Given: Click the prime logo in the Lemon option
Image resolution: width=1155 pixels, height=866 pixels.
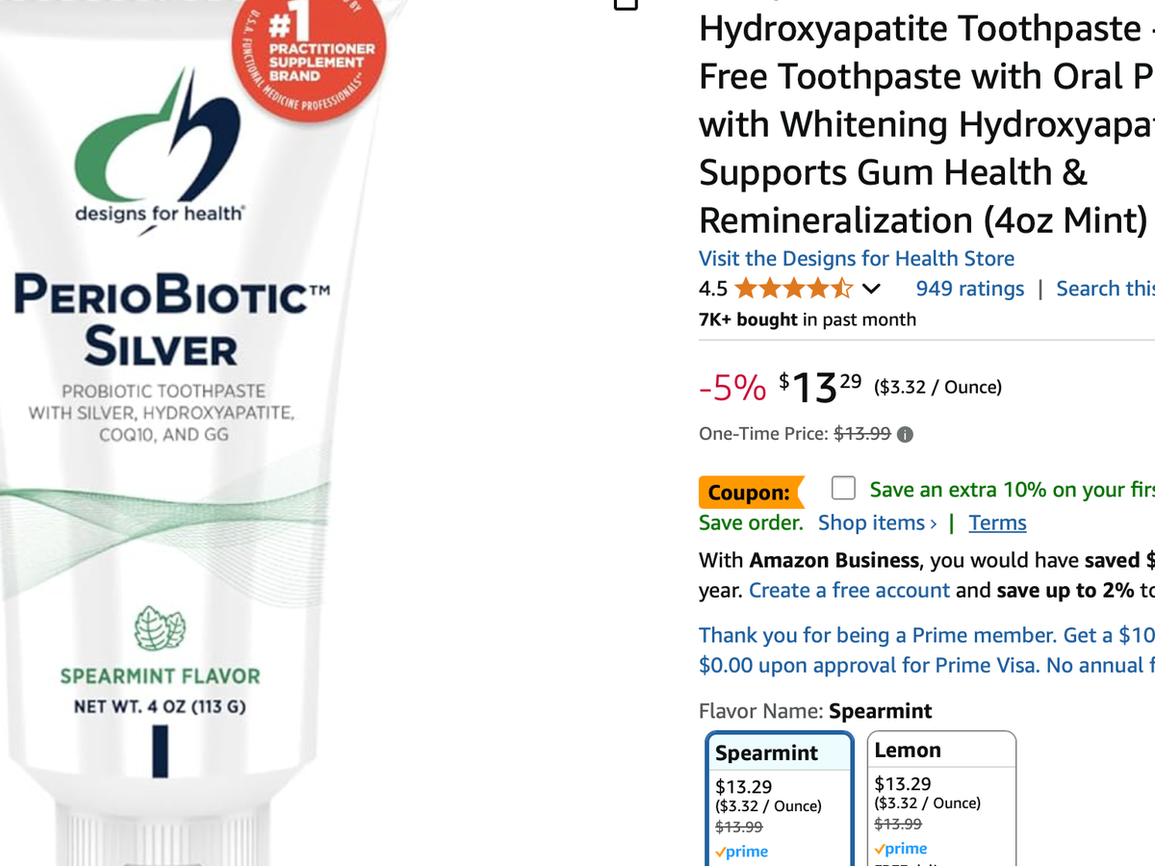Looking at the screenshot, I should pyautogui.click(x=901, y=849).
